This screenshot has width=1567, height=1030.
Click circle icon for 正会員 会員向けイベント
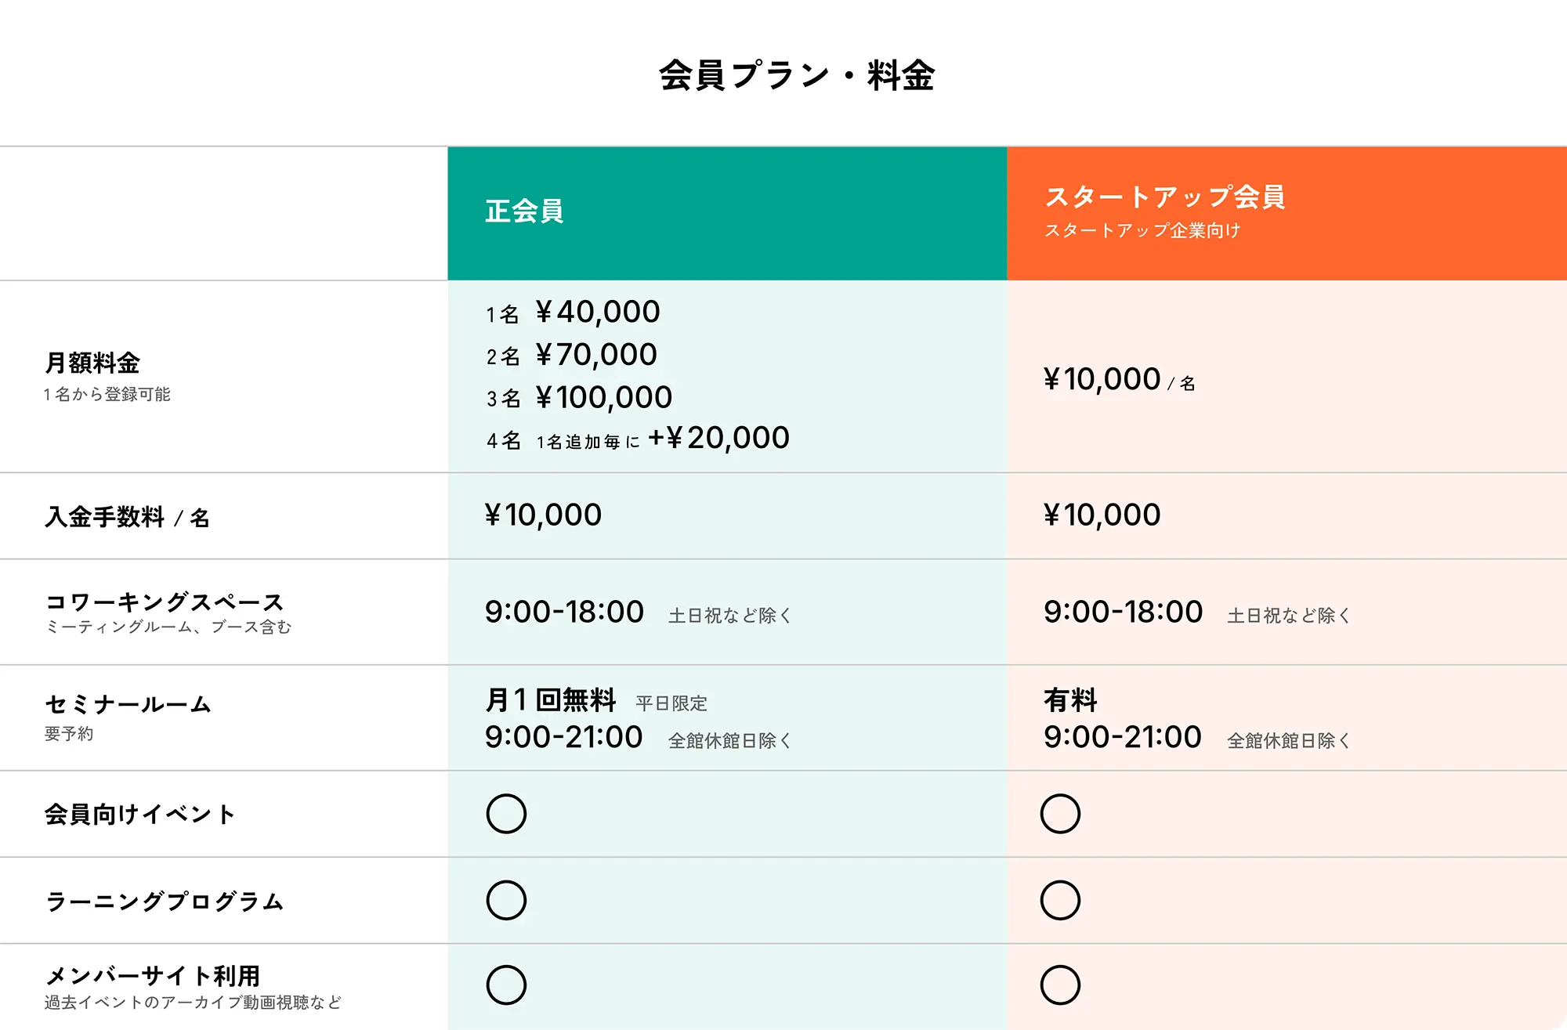(x=506, y=814)
